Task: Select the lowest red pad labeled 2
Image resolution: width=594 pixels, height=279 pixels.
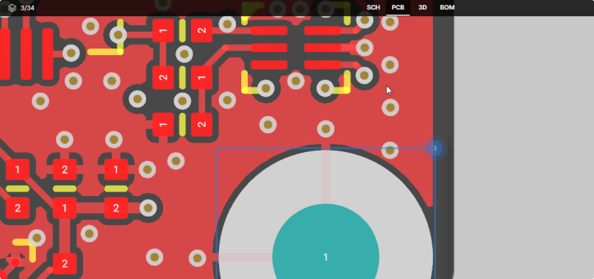Action: (x=65, y=264)
